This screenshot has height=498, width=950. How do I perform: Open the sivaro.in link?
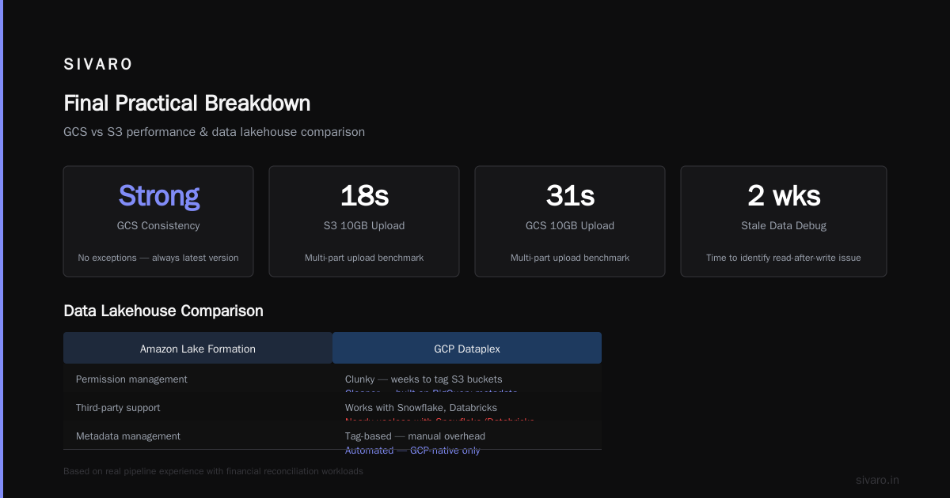(877, 480)
